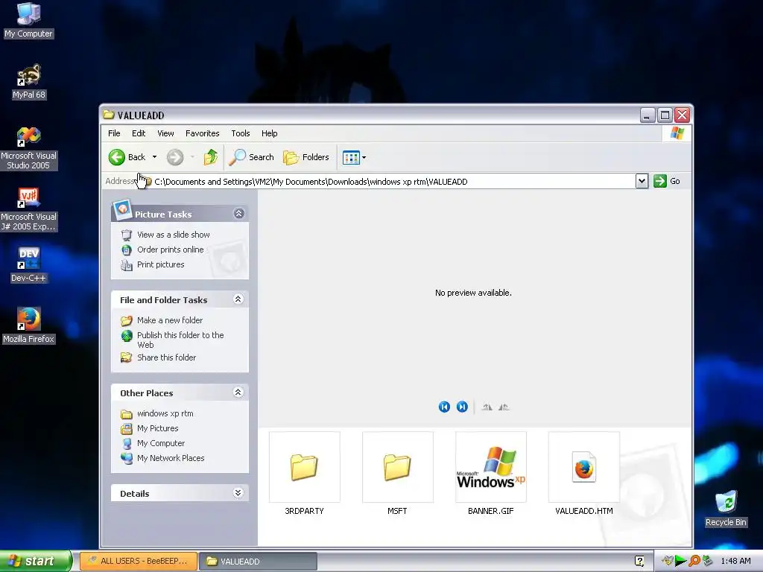Open the Views layout dropdown

(x=354, y=157)
